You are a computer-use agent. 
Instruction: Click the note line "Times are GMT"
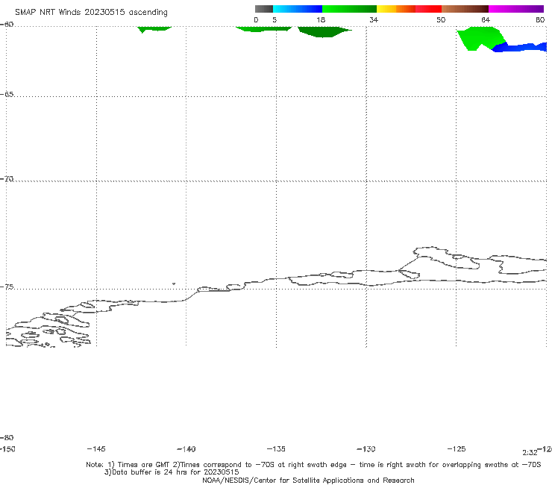pyautogui.click(x=144, y=465)
